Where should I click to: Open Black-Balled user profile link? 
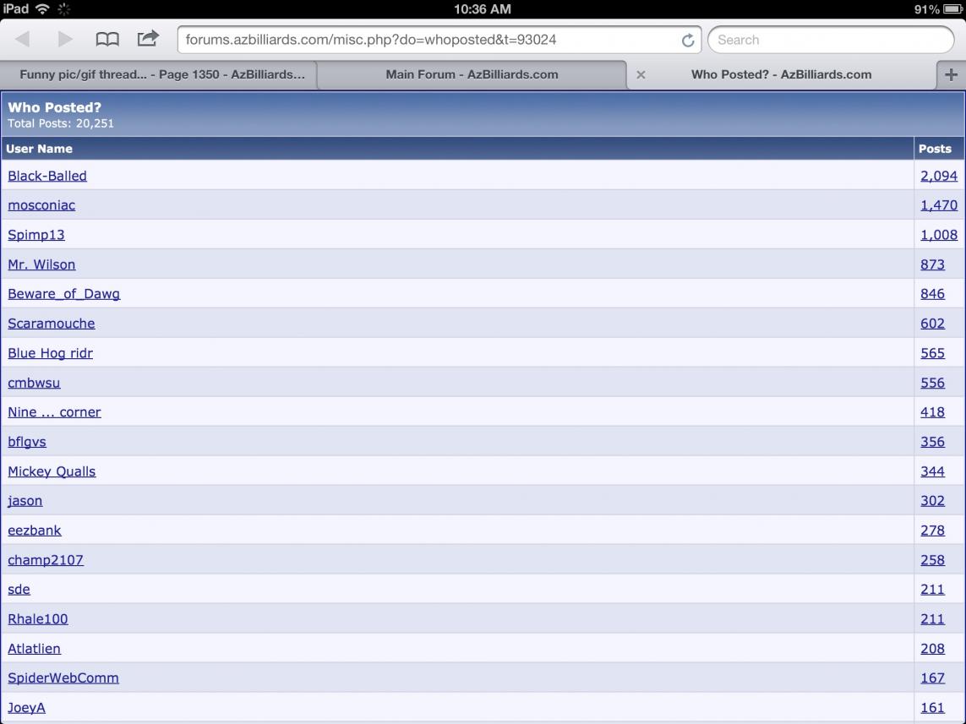[47, 176]
